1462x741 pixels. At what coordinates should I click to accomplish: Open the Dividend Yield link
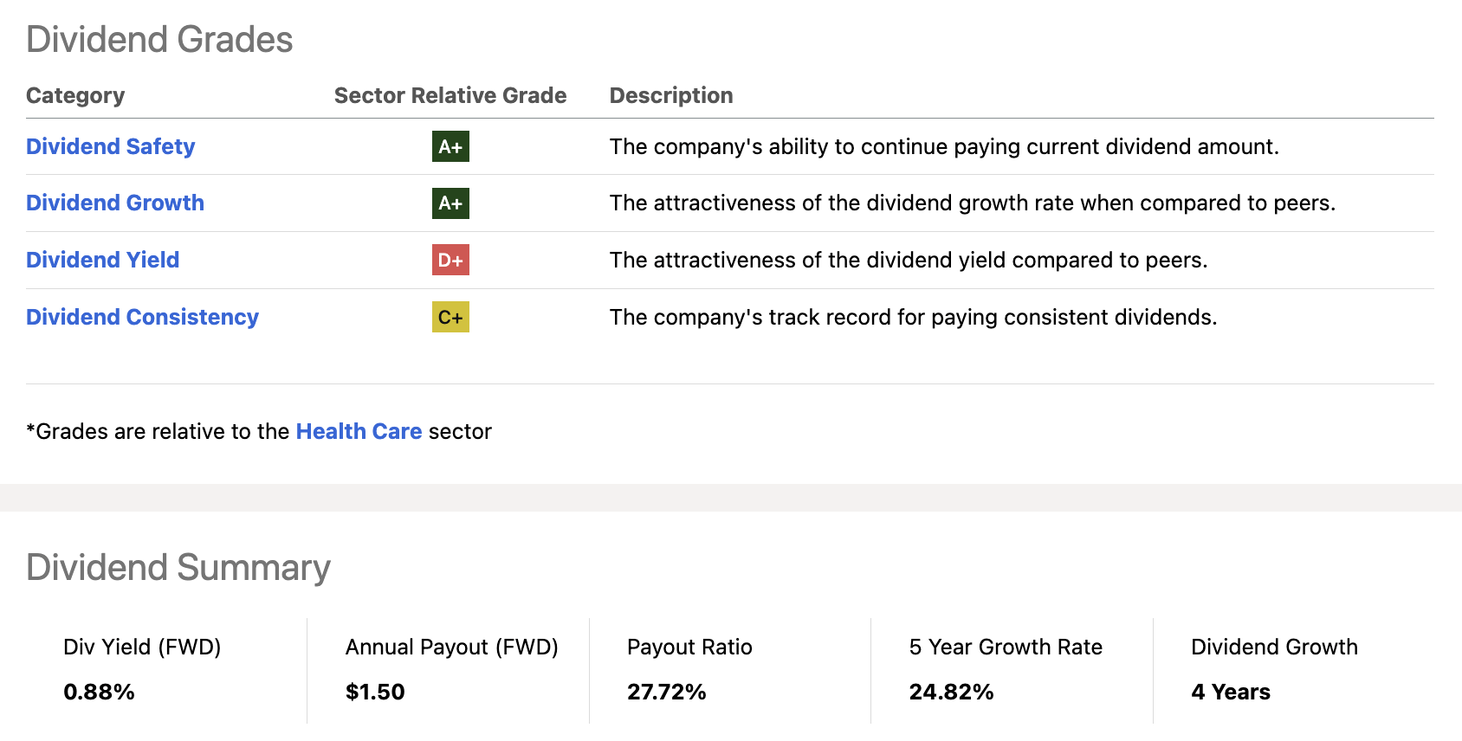click(102, 260)
